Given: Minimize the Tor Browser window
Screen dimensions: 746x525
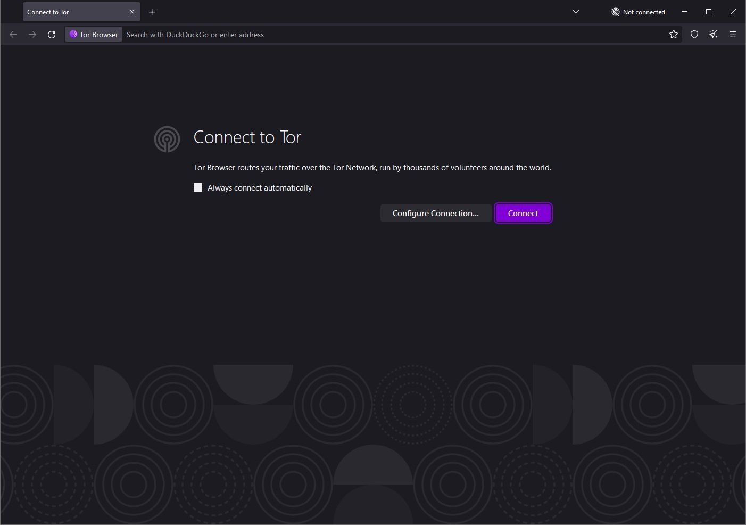Looking at the screenshot, I should 684,12.
